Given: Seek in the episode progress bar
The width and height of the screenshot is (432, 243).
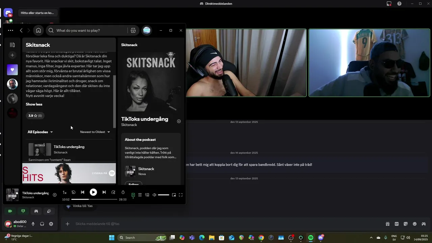Looking at the screenshot, I should click(94, 199).
